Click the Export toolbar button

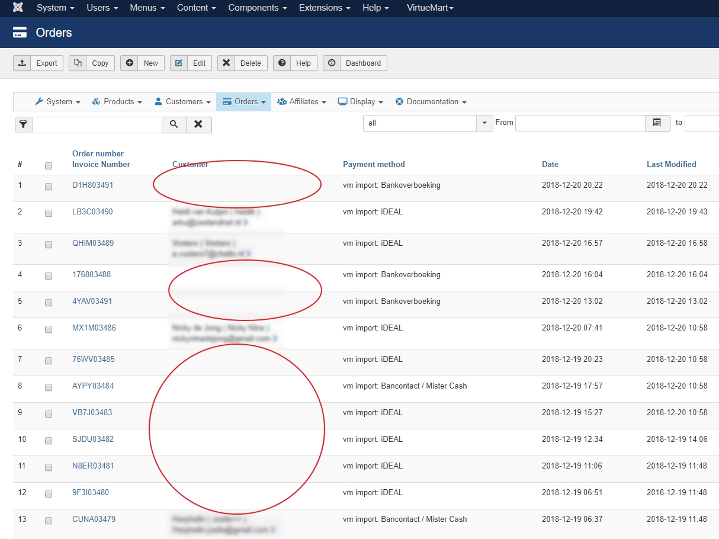click(38, 63)
